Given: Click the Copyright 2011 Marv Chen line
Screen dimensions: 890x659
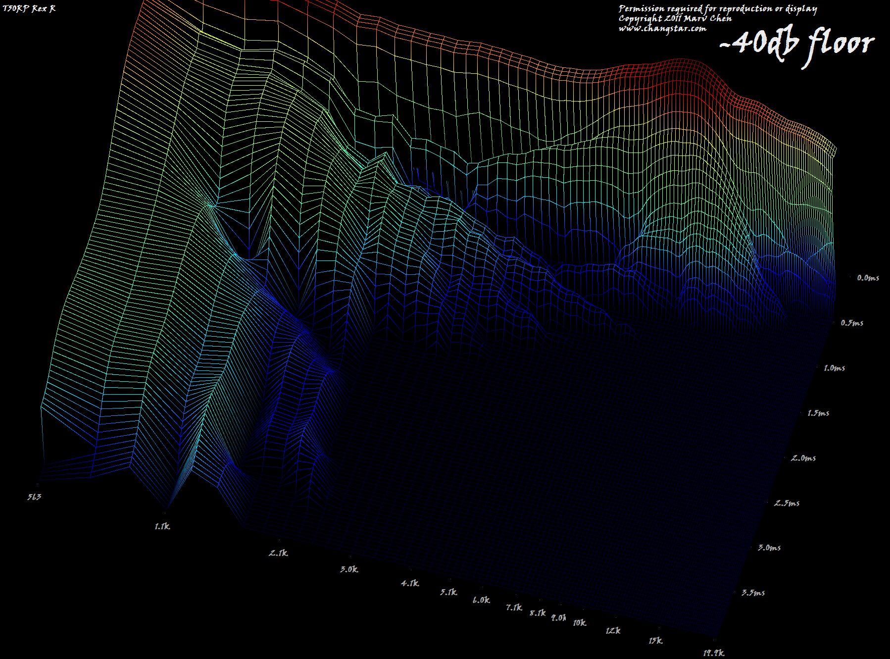Looking at the screenshot, I should (x=675, y=18).
